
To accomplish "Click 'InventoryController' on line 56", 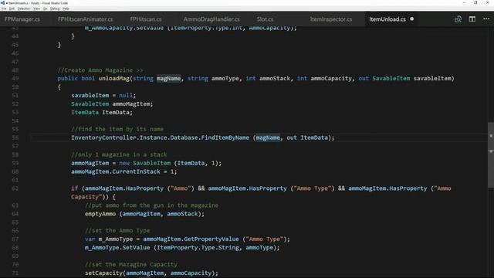I will [x=103, y=137].
